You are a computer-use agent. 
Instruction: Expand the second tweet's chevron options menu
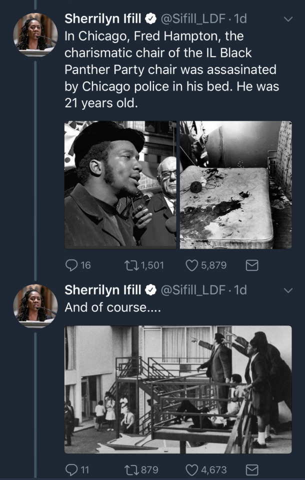click(x=288, y=290)
